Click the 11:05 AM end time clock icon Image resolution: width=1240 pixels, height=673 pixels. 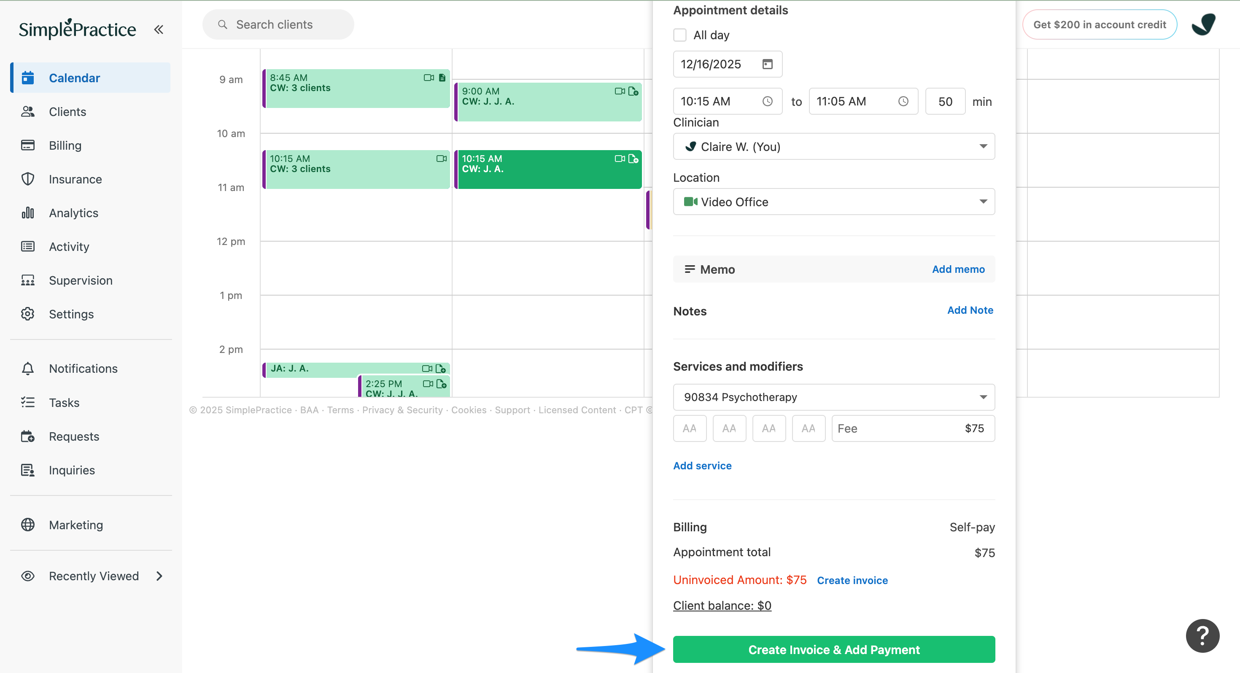[903, 101]
